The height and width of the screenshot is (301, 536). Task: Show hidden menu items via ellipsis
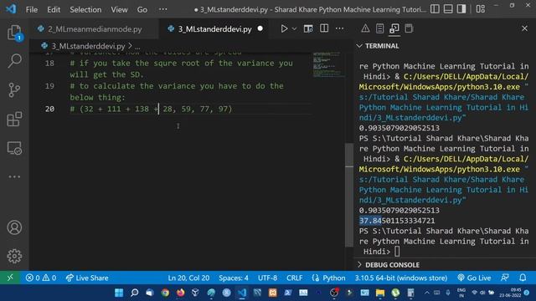click(163, 9)
